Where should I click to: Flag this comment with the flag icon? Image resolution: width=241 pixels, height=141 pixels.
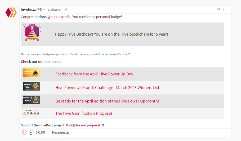(218, 10)
